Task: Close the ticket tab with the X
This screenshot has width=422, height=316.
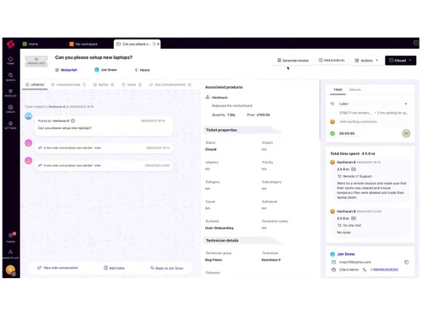Action: tap(158, 44)
